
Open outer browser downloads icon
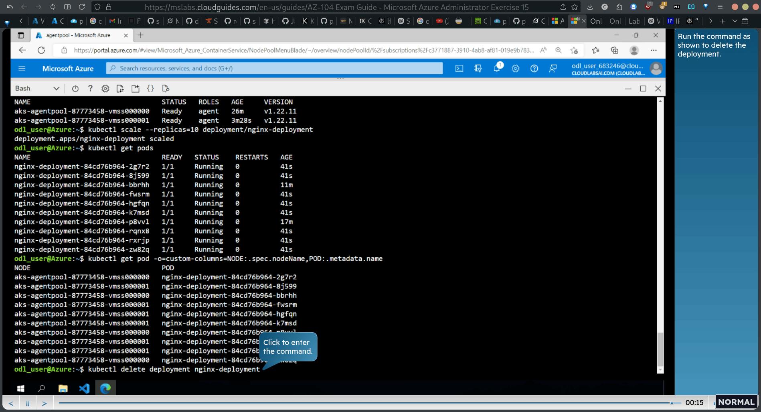coord(590,7)
